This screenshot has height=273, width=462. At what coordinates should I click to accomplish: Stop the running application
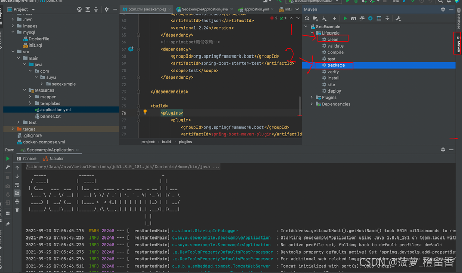click(x=8, y=177)
